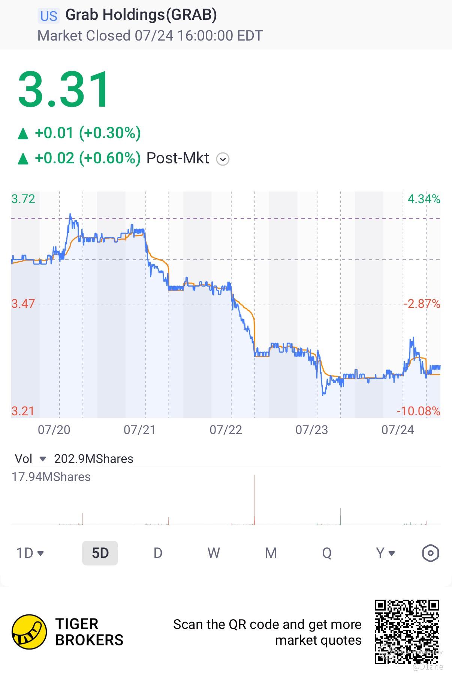The height and width of the screenshot is (677, 452).
Task: Click the 07/22 date marker on chart
Action: tap(226, 430)
